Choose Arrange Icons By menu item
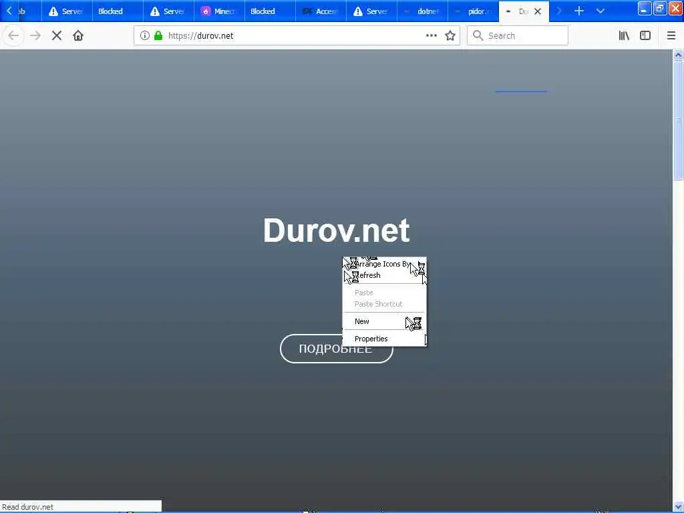The height and width of the screenshot is (513, 684). 384,264
